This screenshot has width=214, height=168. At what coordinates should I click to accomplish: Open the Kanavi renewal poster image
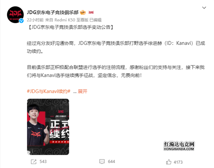coord(48,127)
